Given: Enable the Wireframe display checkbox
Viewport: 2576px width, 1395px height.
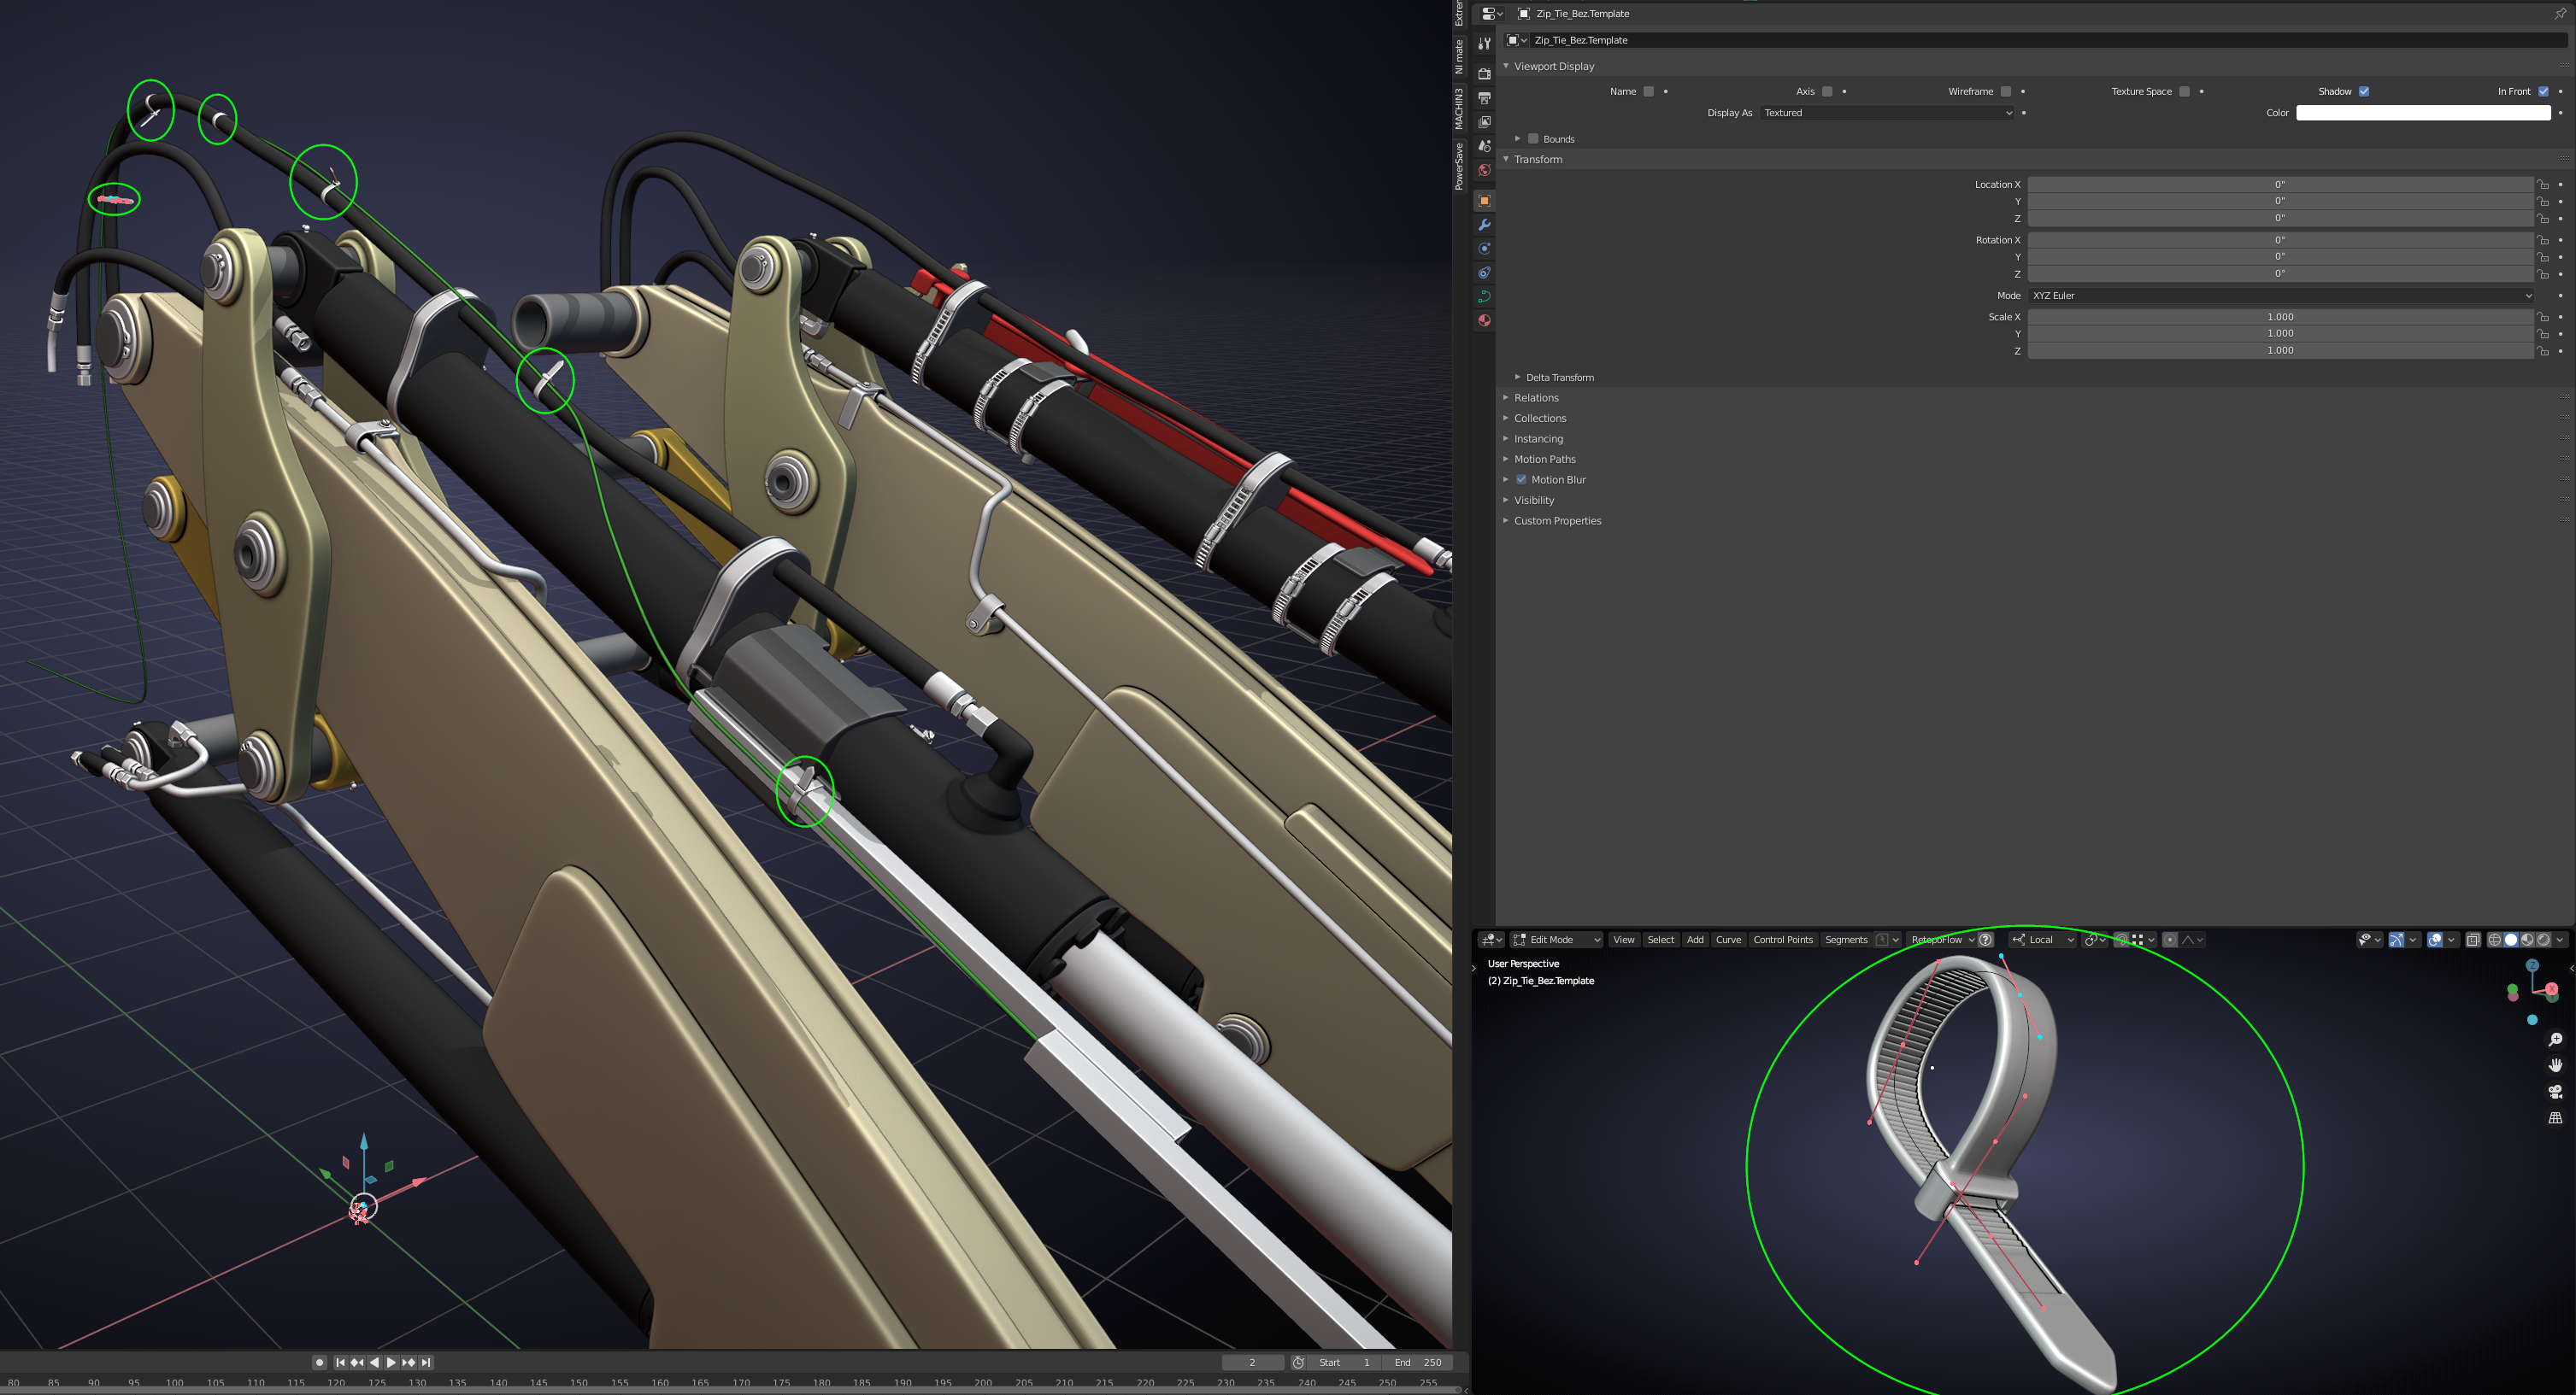Looking at the screenshot, I should tap(2005, 91).
